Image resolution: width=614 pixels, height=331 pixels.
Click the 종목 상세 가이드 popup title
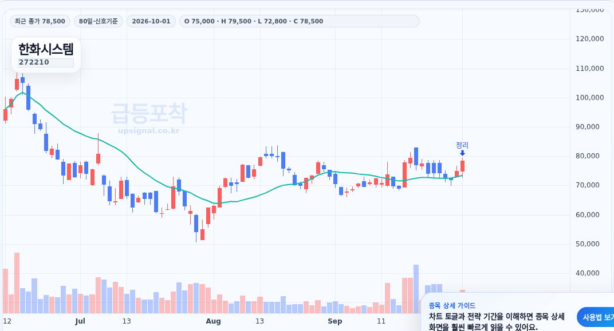click(x=452, y=306)
